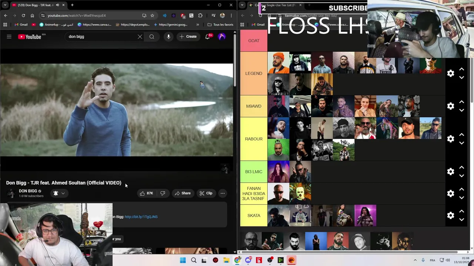474x266 pixels.
Task: Open settings gear for RABOUR tier
Action: click(x=450, y=139)
